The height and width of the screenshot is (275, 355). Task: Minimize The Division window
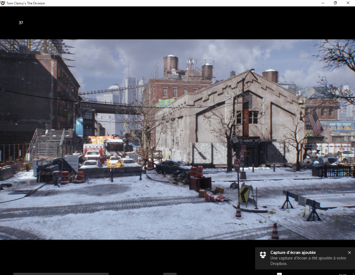(x=323, y=3)
